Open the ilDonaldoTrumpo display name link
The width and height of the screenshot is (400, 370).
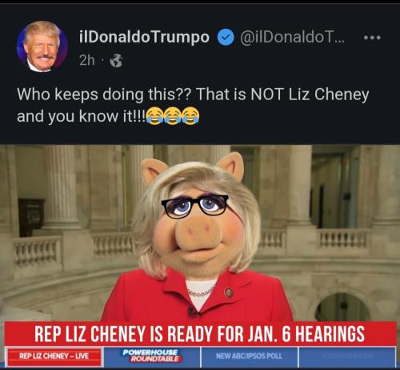pos(144,37)
